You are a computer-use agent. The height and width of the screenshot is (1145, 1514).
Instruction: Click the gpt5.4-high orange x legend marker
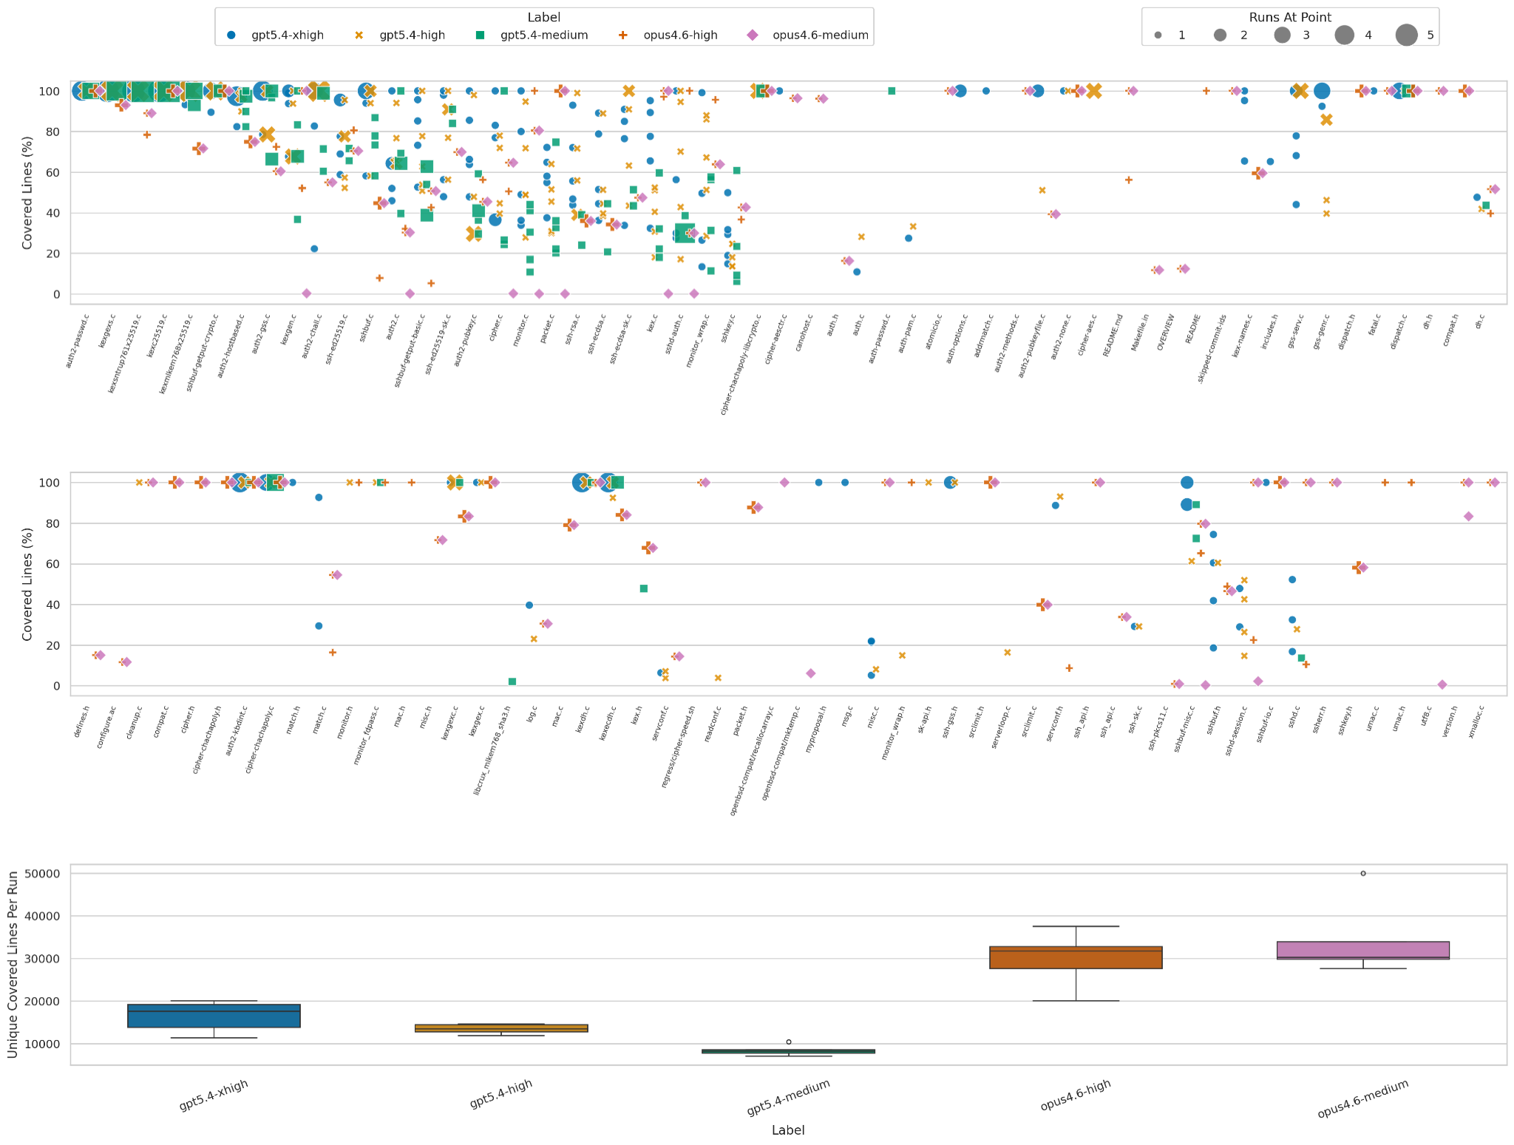click(360, 35)
